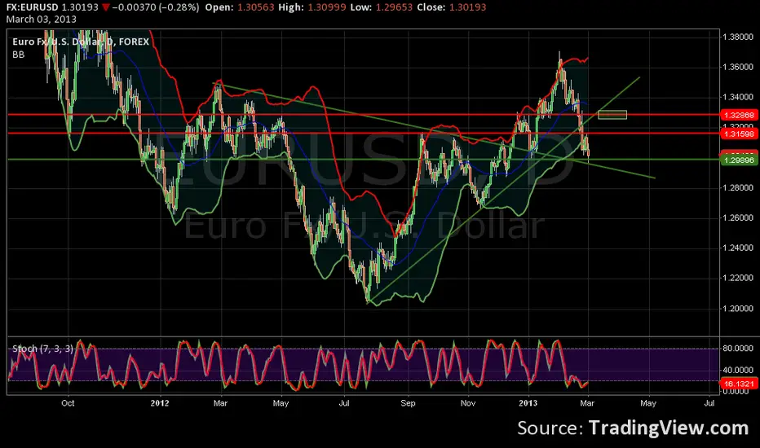Select the 1.29896 green price label
Screen dimensions: 760x448
739,160
